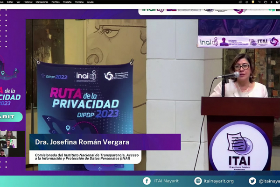Open the Ventana menu

[79, 2]
